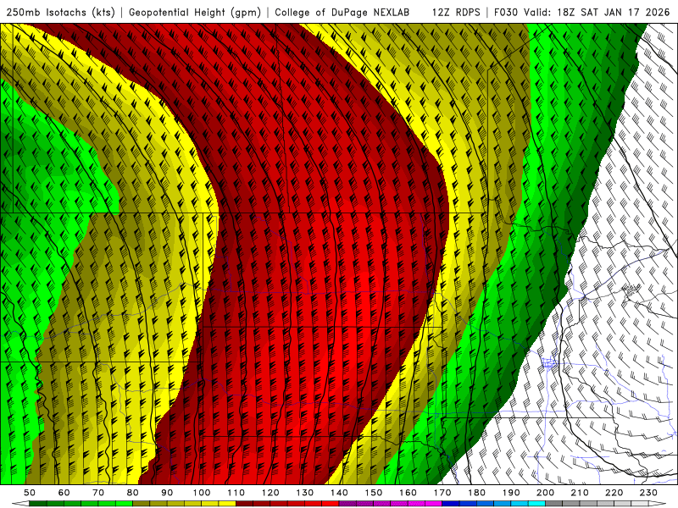678x508 pixels.
Task: Click the '100' color scale label
Action: (202, 493)
